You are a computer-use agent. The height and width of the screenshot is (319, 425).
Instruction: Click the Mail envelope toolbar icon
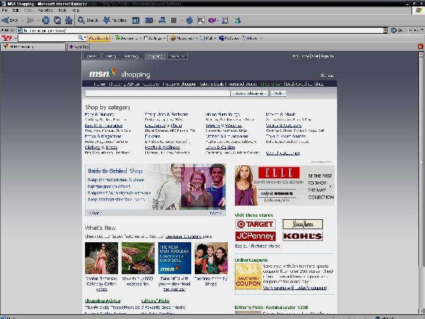(149, 20)
